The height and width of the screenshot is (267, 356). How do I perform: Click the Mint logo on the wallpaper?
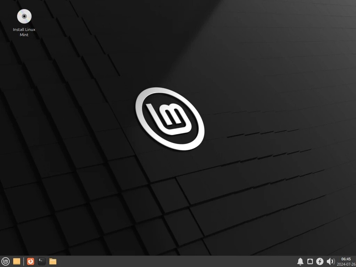170,117
